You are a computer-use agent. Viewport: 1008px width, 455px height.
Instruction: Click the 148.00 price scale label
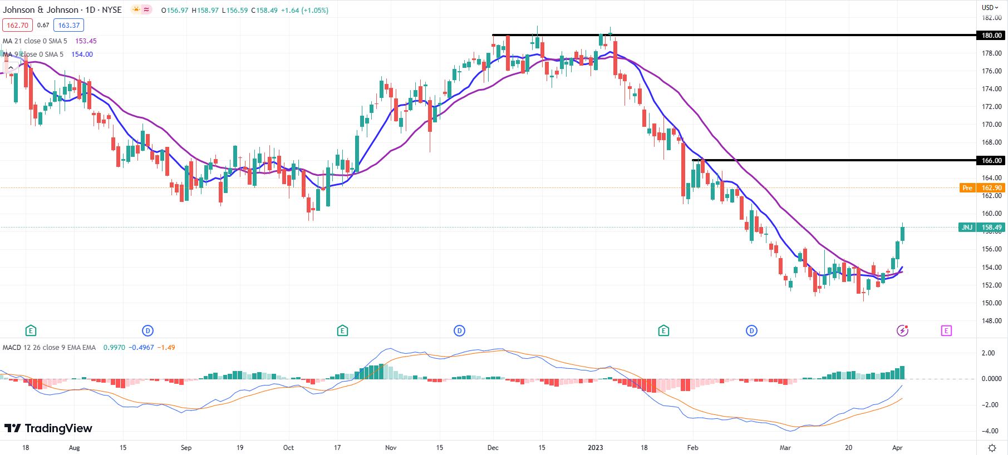991,321
